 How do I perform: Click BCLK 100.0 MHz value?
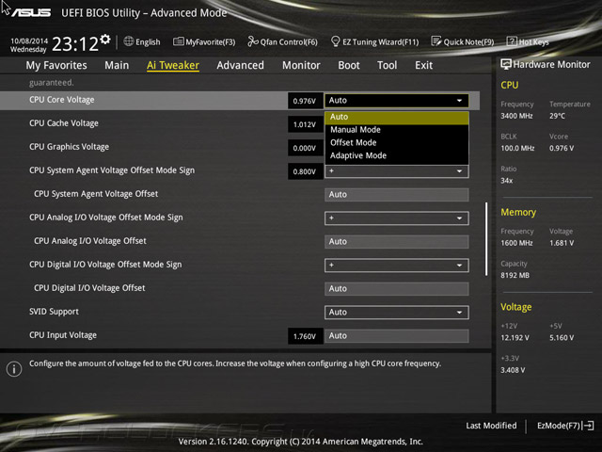tap(517, 148)
